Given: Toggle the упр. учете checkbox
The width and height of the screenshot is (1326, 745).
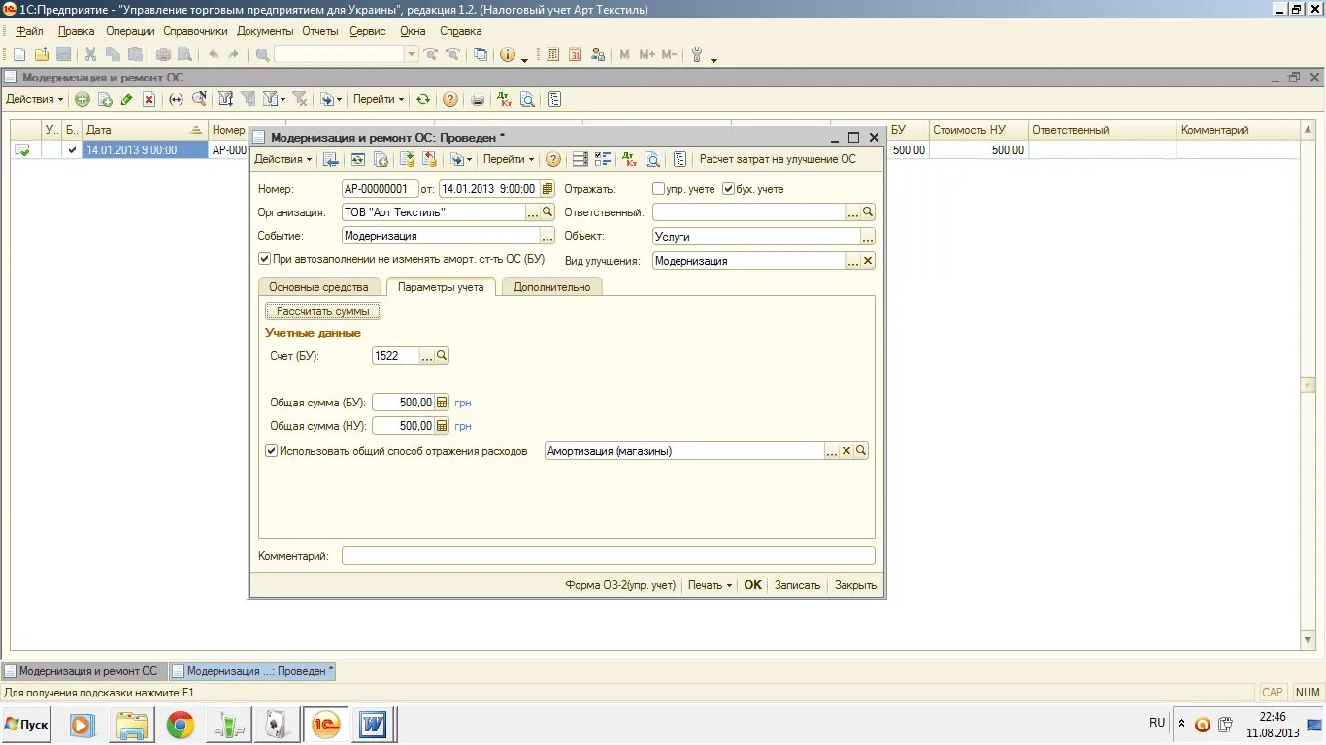Looking at the screenshot, I should coord(659,189).
